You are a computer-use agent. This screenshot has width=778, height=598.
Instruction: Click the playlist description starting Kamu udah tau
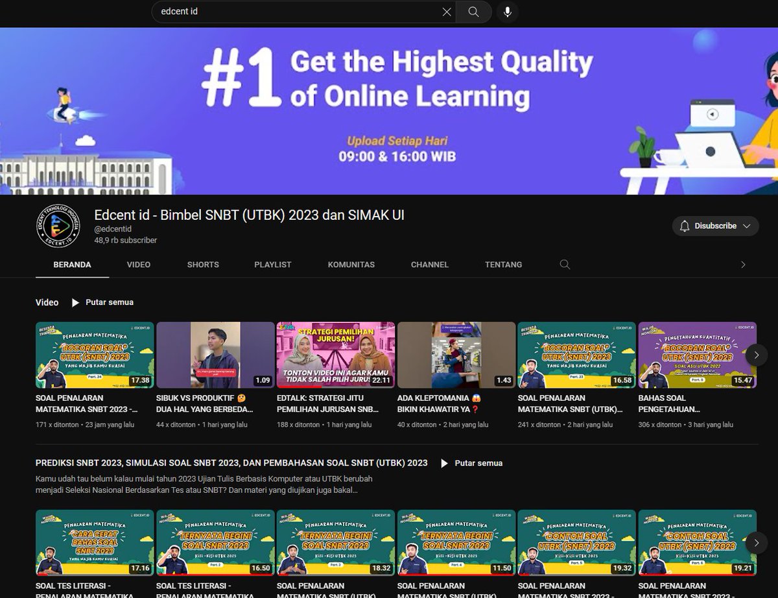(x=204, y=484)
